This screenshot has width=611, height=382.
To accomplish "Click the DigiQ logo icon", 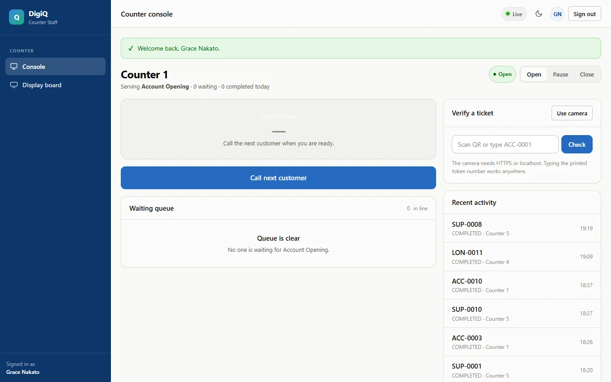I will tap(17, 17).
